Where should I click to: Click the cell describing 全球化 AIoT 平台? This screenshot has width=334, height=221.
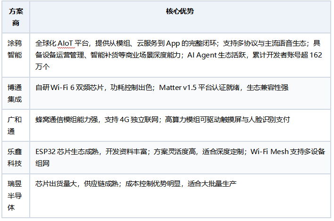pos(180,55)
